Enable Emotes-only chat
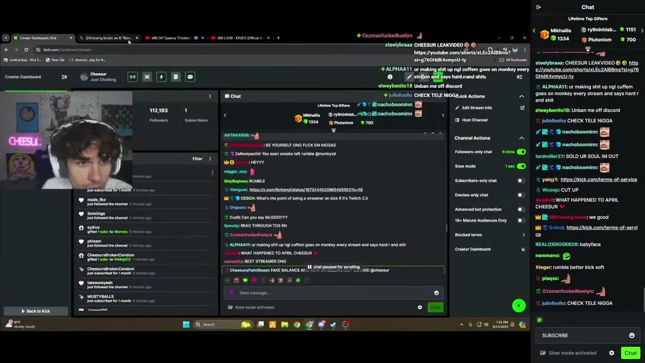The width and height of the screenshot is (645, 363). tap(521, 195)
